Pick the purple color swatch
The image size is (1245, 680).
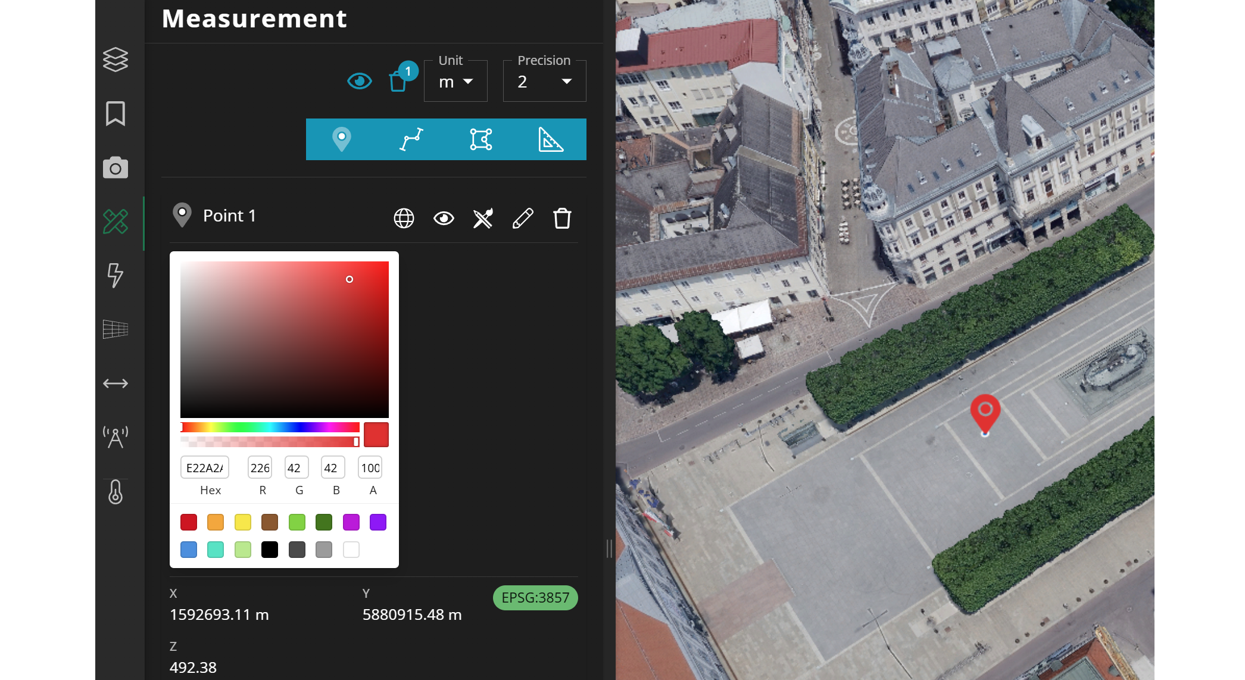(x=378, y=522)
